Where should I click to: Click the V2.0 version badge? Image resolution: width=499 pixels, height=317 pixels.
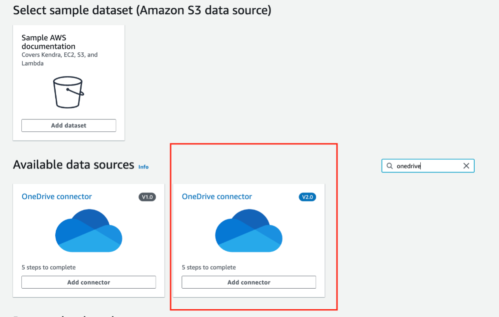pos(307,197)
